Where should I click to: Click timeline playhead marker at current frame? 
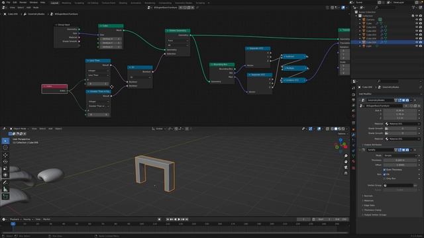pos(13,223)
